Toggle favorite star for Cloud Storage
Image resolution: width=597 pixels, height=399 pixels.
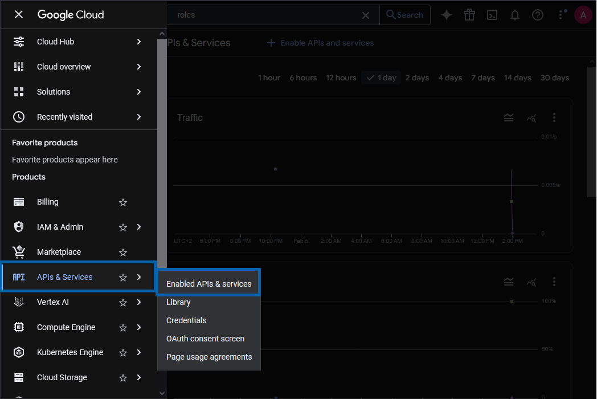(x=122, y=378)
